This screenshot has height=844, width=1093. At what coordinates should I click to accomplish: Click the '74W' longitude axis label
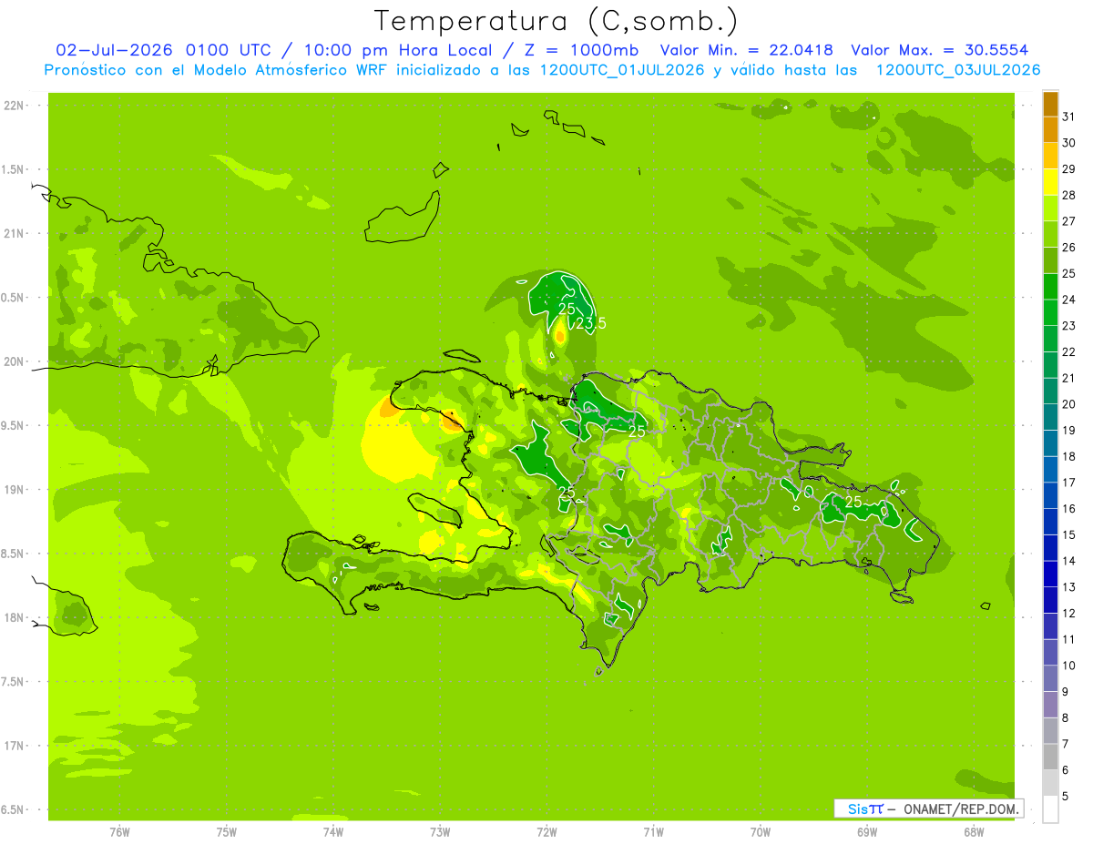point(333,832)
